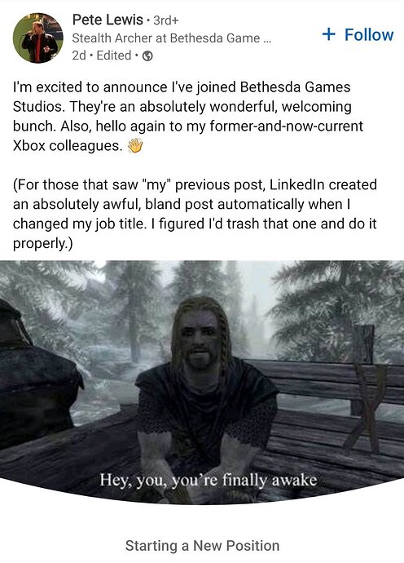Click the waving hand emoji
404x563 pixels.
click(135, 145)
